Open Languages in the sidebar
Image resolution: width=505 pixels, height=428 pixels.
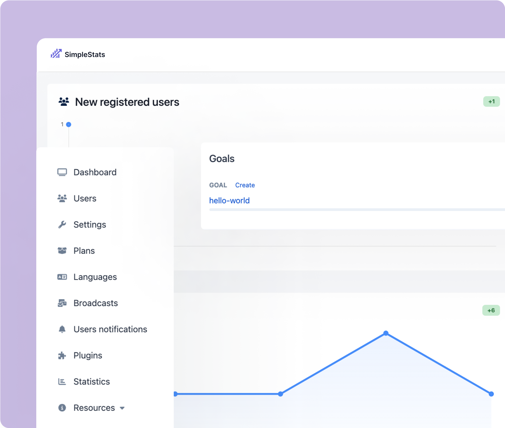click(x=95, y=277)
